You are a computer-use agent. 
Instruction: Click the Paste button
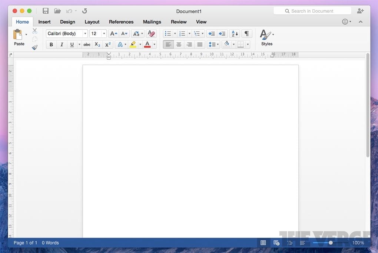tap(19, 38)
